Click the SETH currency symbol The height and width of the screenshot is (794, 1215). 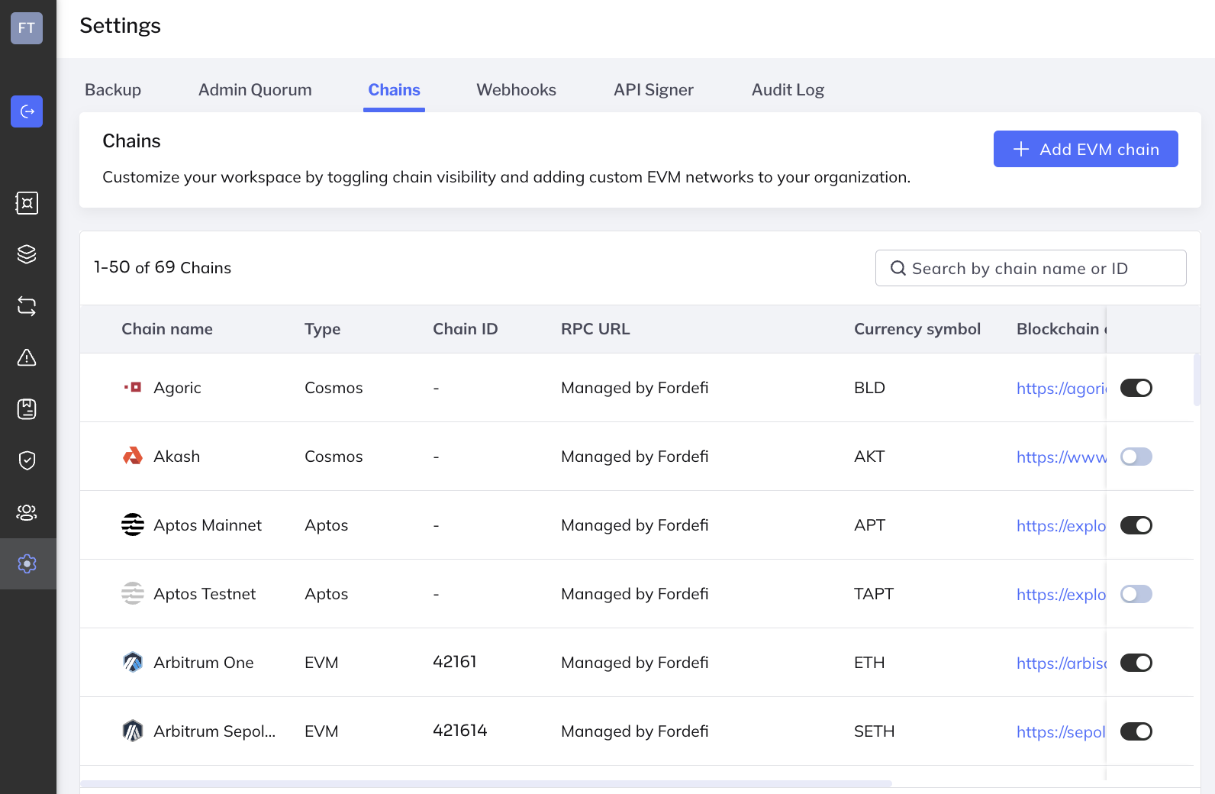coord(874,731)
